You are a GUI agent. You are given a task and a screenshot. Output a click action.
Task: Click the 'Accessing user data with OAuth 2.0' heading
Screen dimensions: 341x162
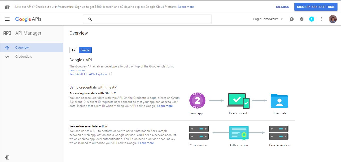click(x=94, y=93)
